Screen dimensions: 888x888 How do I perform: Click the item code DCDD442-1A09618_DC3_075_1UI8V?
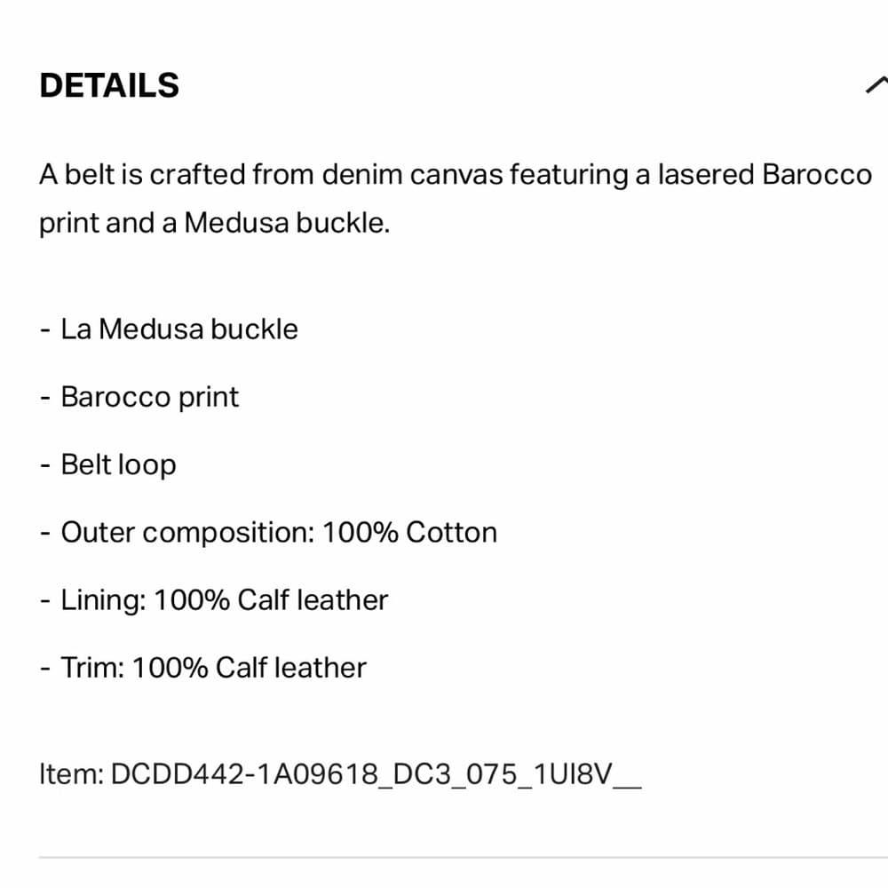pos(376,773)
